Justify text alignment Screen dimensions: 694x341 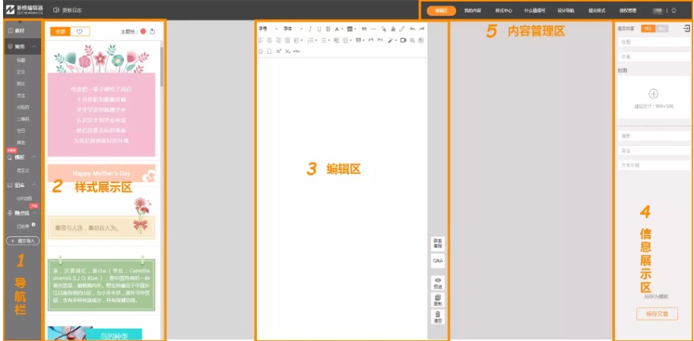click(287, 40)
